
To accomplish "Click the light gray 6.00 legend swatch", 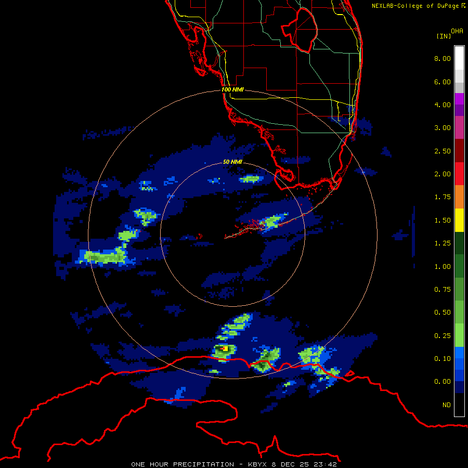I will (459, 76).
